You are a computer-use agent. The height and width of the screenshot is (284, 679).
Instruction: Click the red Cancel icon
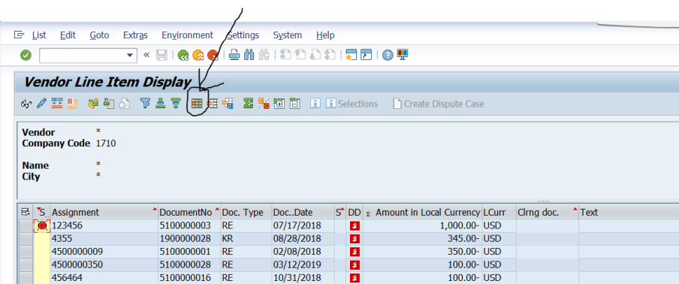pos(213,55)
